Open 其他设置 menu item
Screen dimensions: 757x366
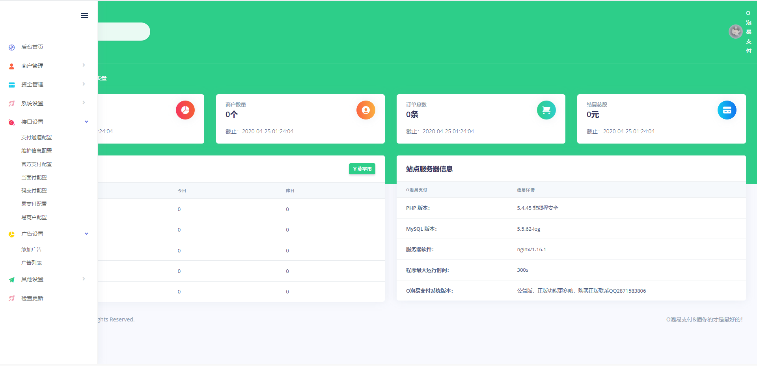(x=32, y=279)
